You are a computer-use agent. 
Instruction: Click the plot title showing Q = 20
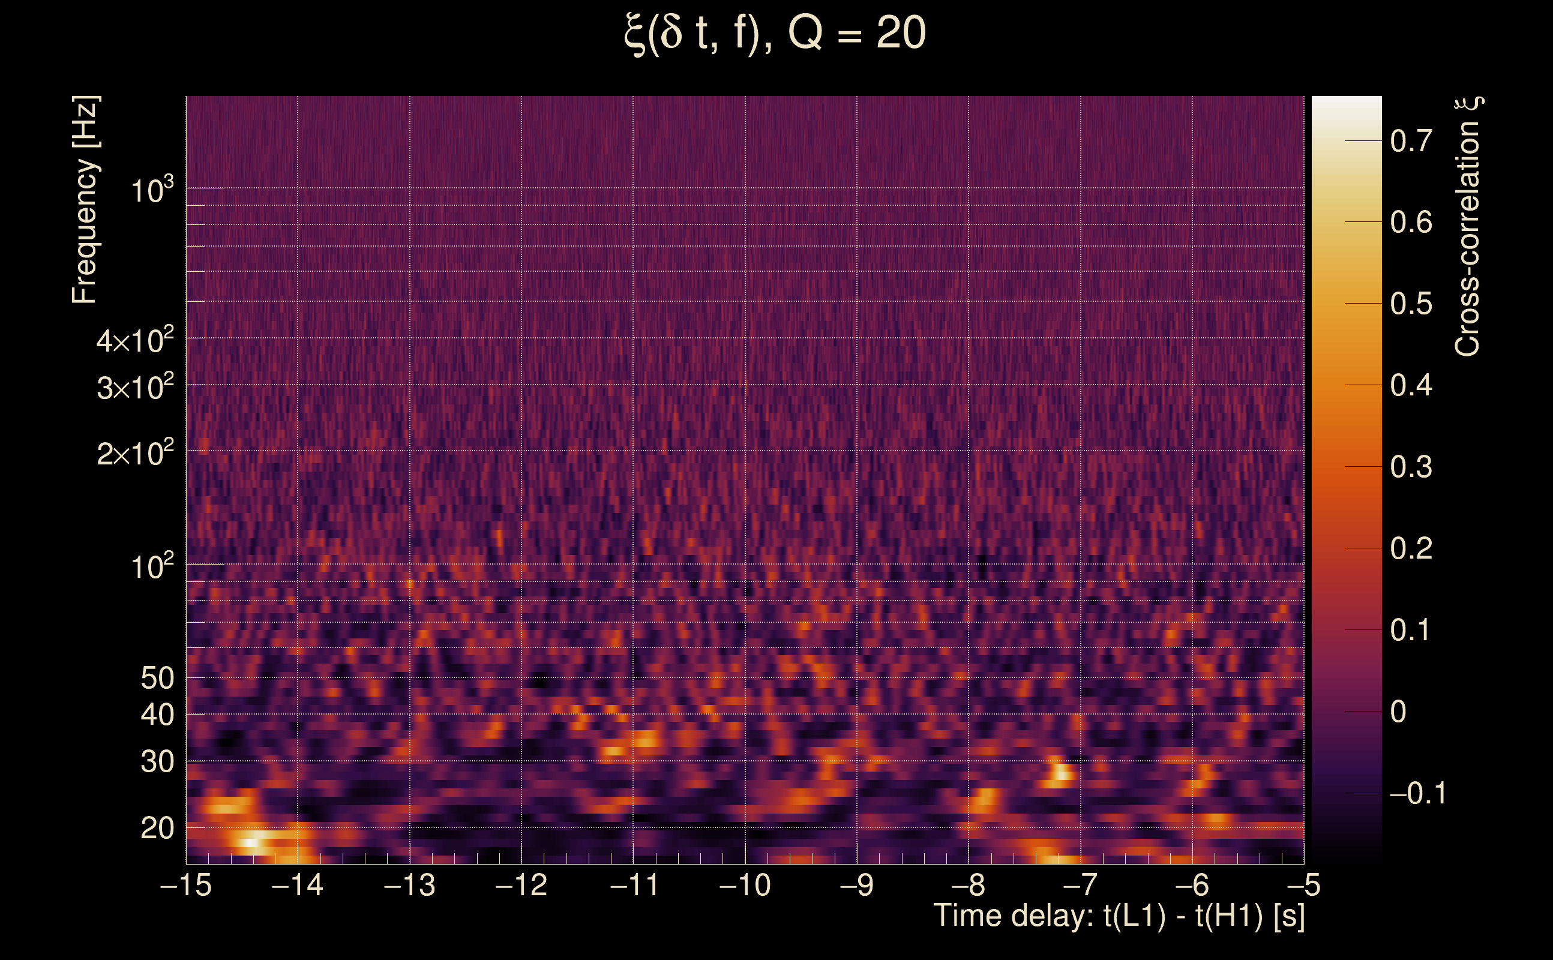pyautogui.click(x=775, y=33)
